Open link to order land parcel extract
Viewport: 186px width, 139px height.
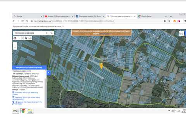(x=25, y=93)
